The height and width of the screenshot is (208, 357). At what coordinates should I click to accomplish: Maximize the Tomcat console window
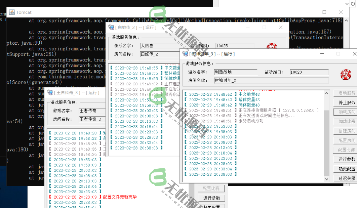324,12
